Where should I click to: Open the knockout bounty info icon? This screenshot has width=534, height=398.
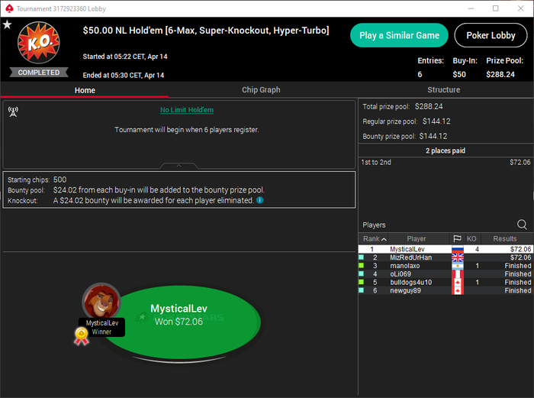point(260,200)
